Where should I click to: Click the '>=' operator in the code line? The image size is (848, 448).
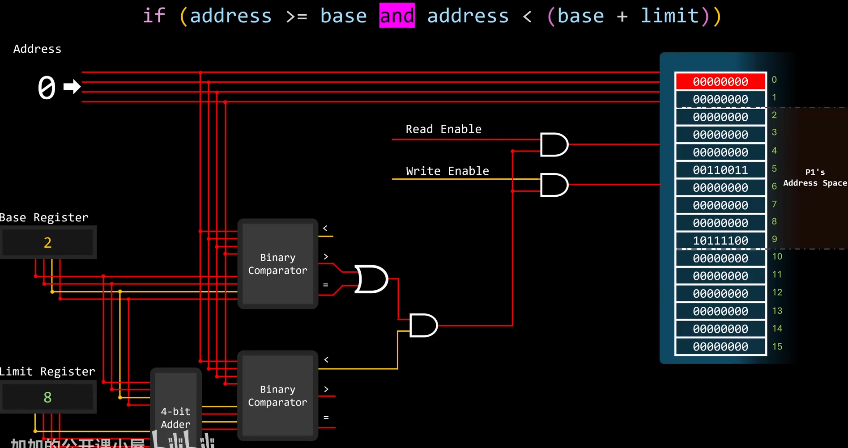click(296, 17)
